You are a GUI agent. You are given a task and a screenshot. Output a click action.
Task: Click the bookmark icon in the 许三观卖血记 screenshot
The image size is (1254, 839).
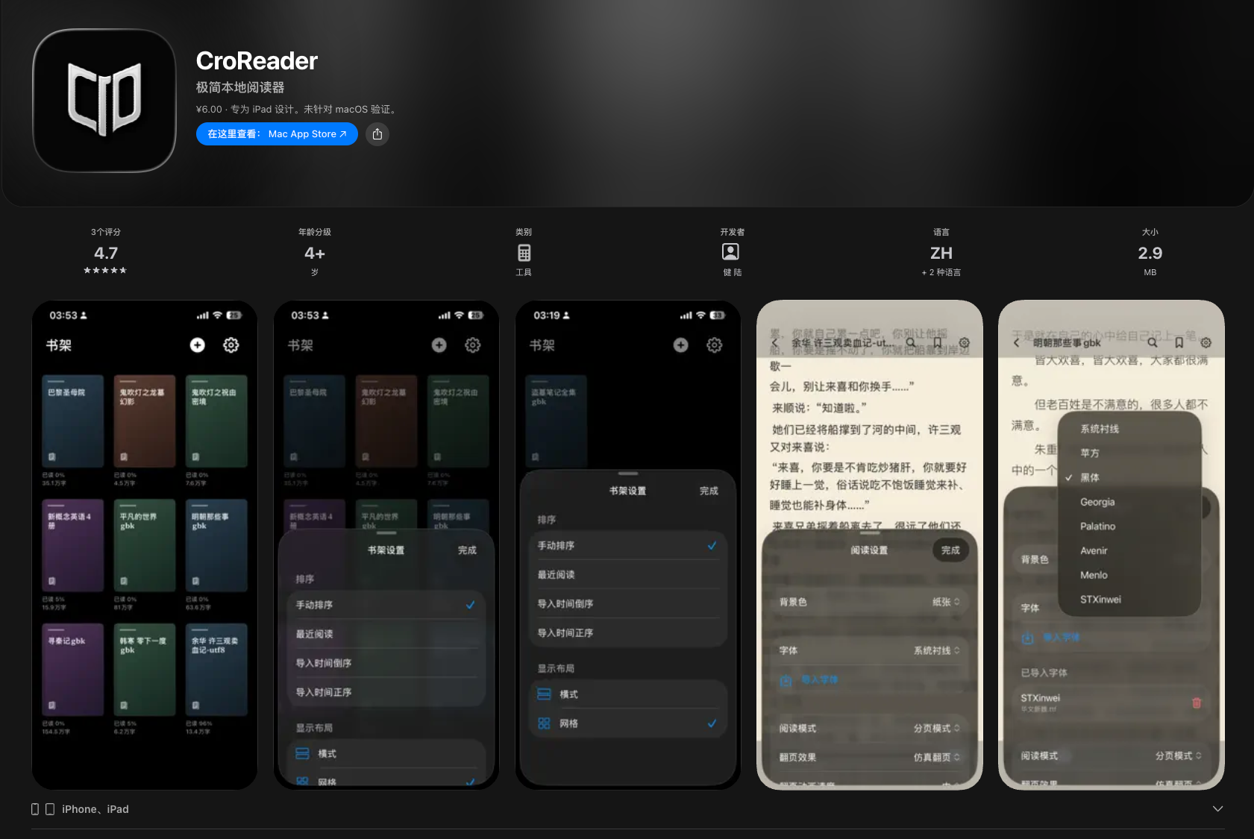(x=938, y=343)
